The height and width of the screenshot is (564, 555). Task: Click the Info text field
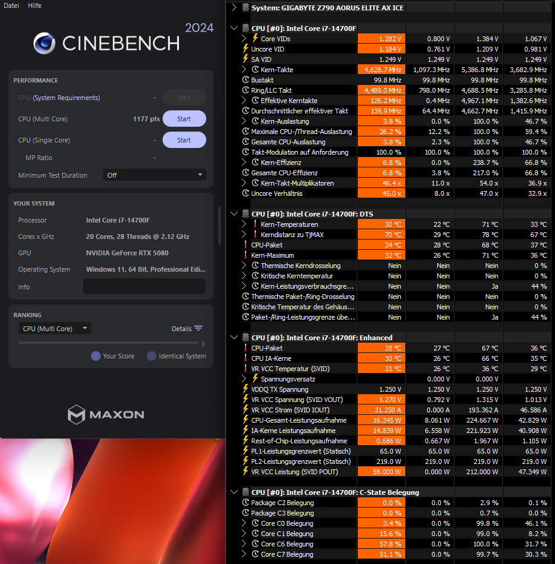pos(144,286)
